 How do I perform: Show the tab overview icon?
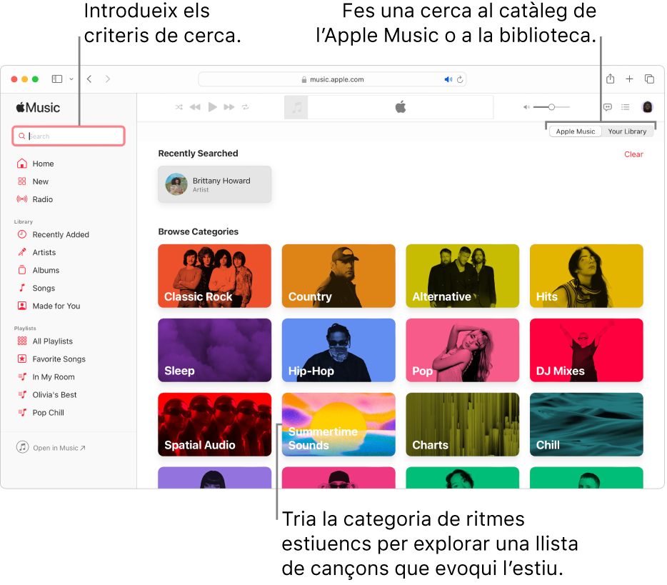point(649,79)
